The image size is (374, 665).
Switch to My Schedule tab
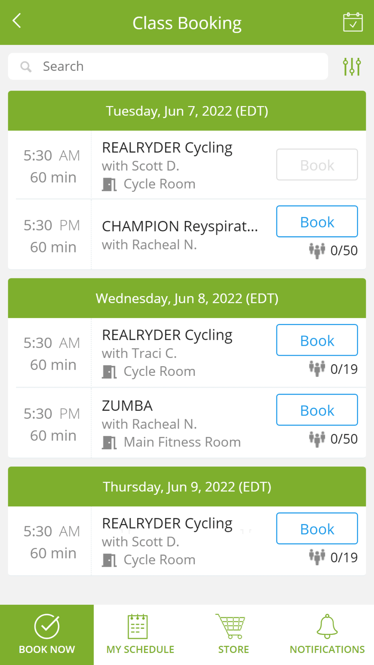pos(140,635)
